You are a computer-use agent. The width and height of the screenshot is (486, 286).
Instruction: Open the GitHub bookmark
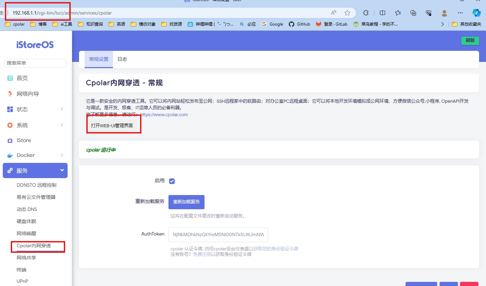pos(300,24)
